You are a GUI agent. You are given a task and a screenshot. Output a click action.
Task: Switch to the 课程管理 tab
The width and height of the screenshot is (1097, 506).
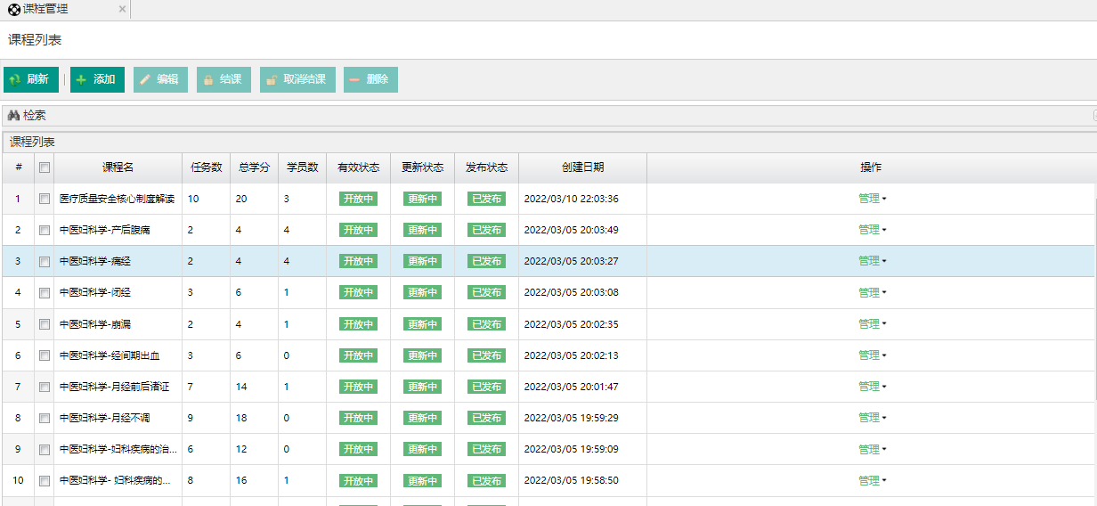(45, 9)
